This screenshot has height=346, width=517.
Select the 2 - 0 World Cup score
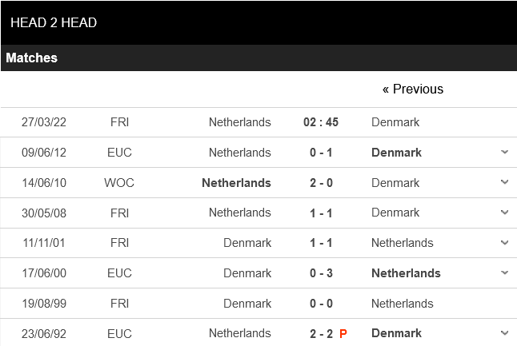point(321,183)
